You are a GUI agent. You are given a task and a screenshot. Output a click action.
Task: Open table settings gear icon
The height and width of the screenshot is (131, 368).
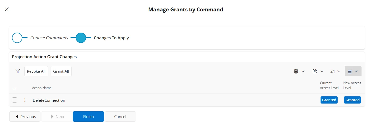(x=296, y=71)
